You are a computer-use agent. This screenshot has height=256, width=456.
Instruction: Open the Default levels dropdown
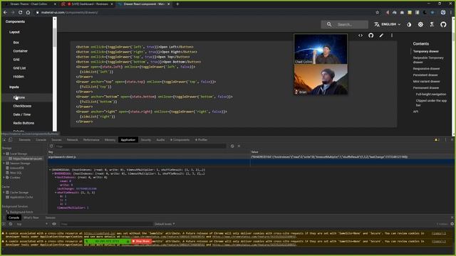point(165,224)
